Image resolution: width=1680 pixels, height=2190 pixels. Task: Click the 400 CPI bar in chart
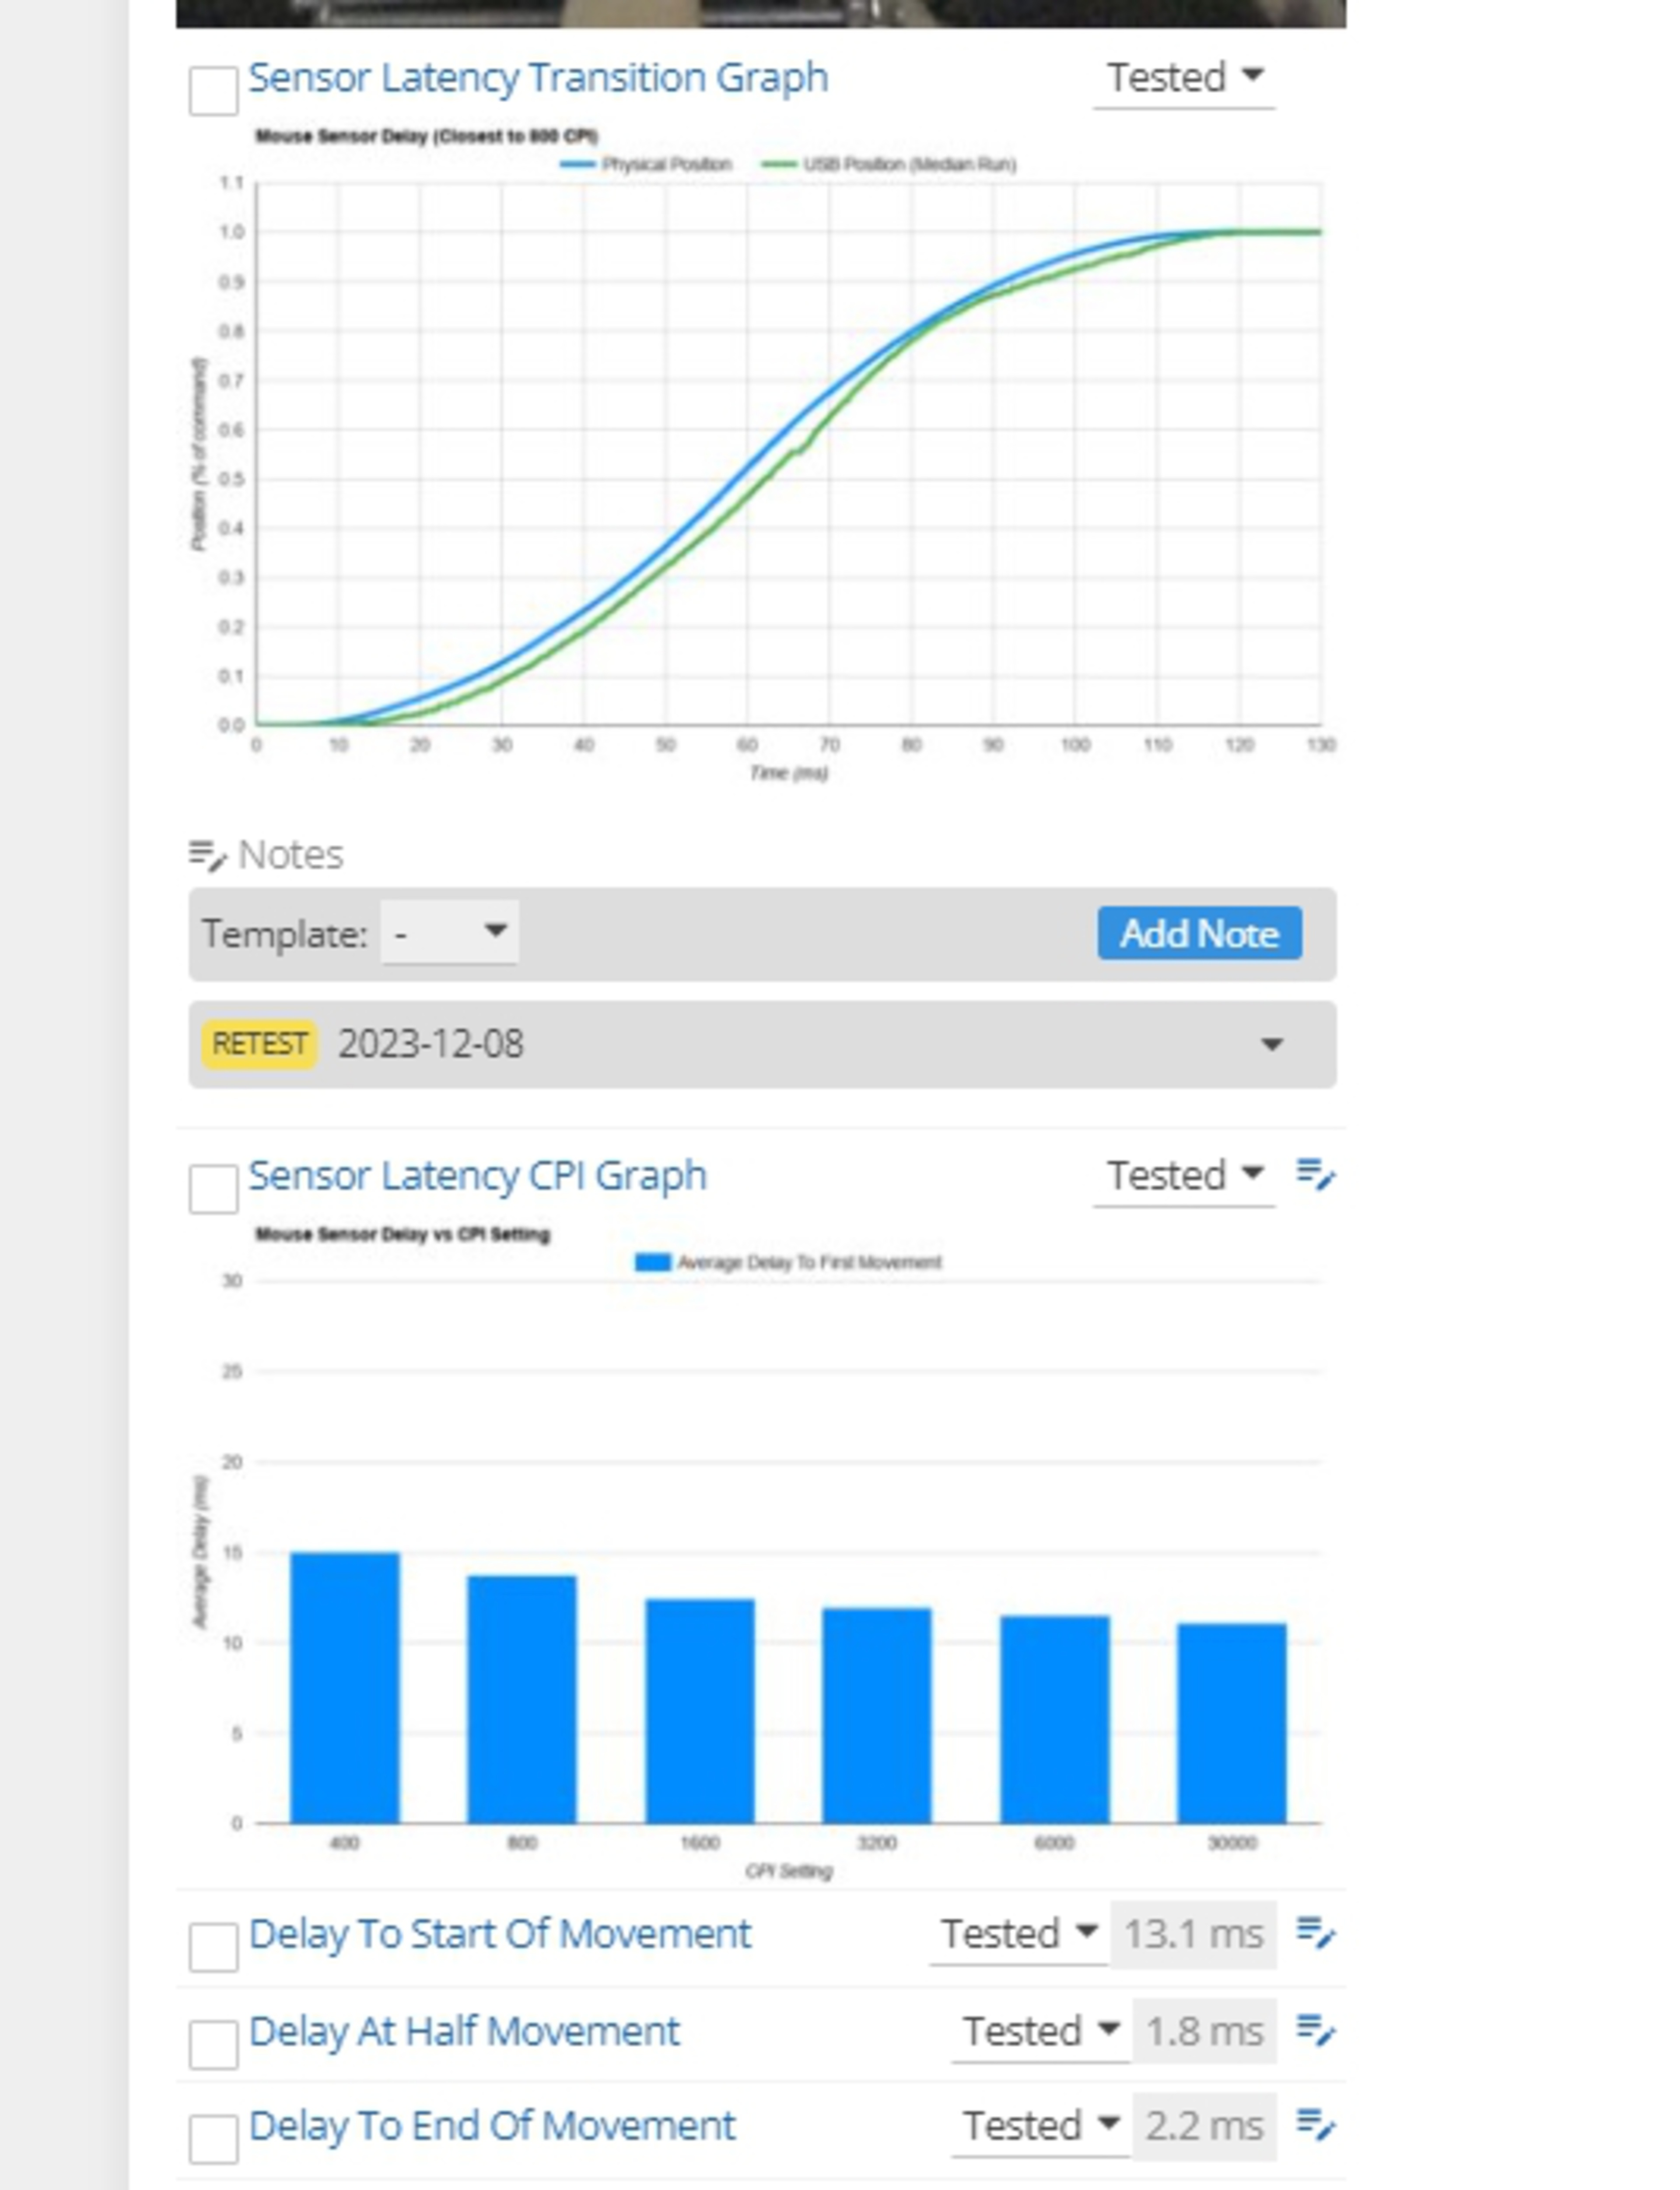pos(345,1688)
